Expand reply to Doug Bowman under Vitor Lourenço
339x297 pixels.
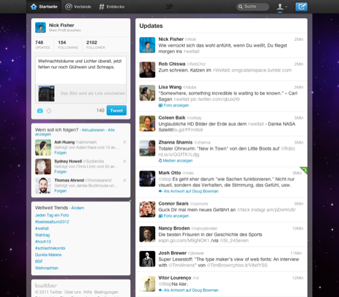point(188,291)
